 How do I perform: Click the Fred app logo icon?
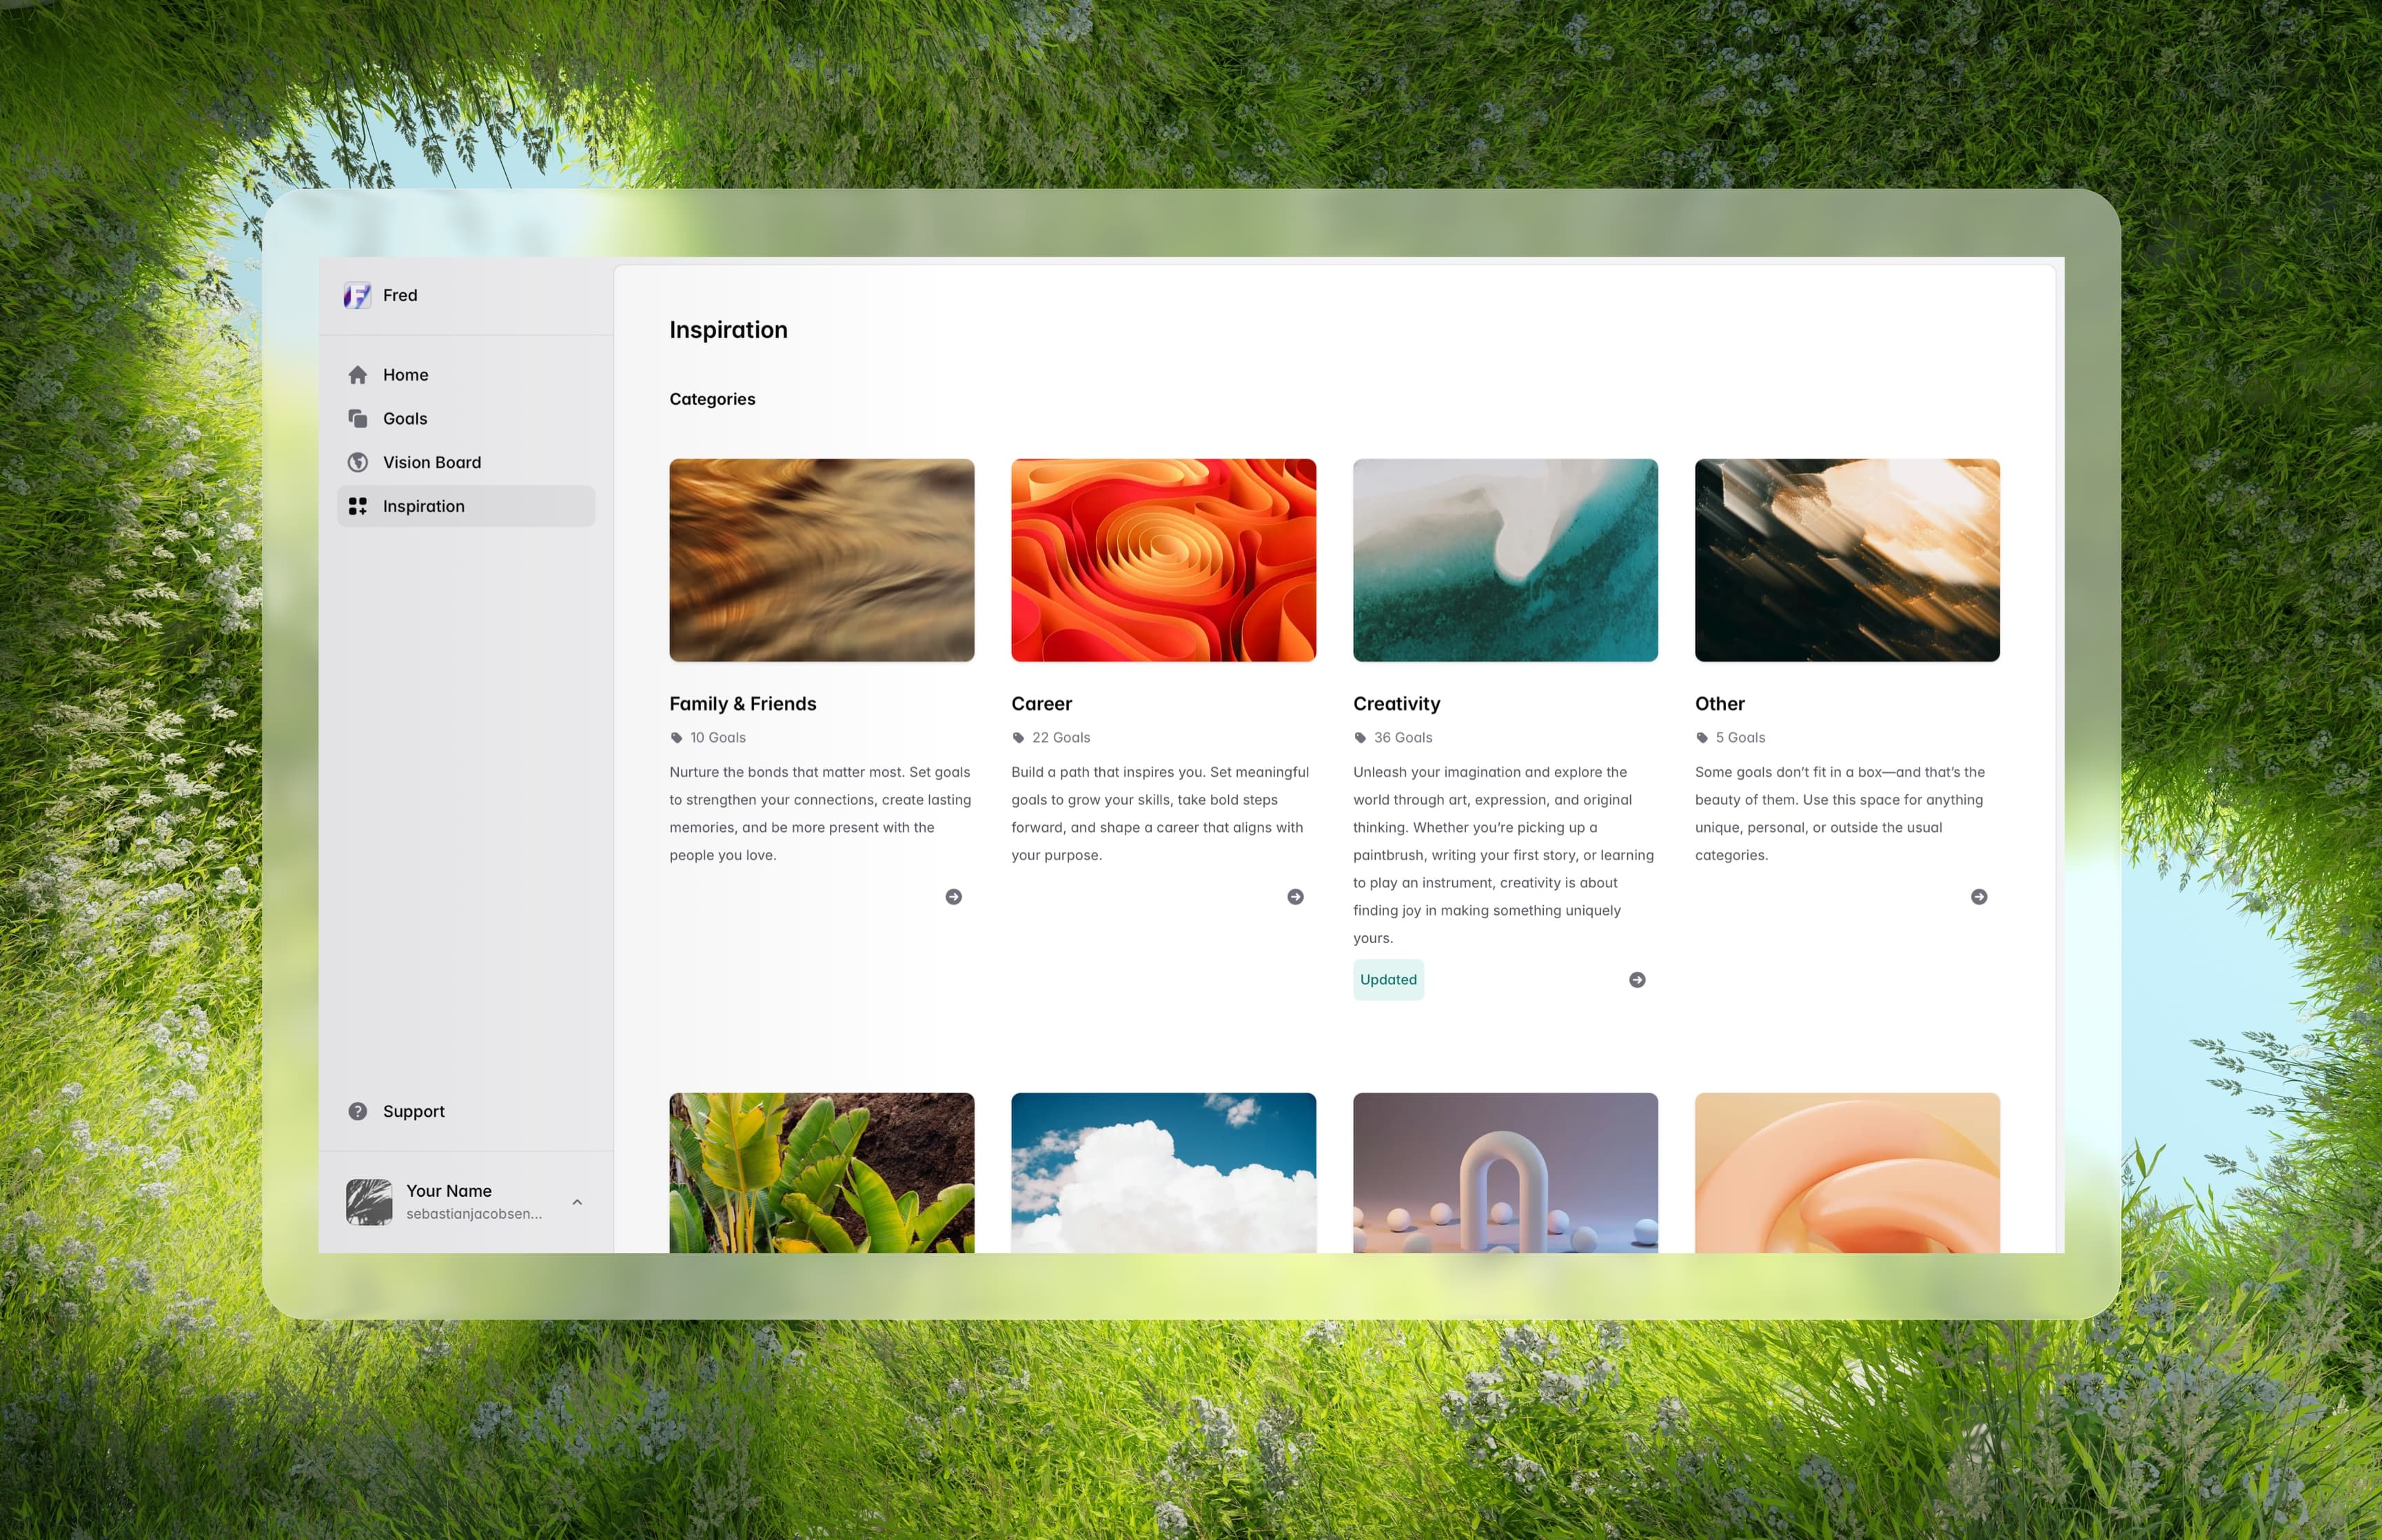pos(357,295)
